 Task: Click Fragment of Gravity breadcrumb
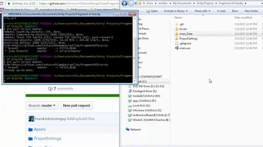click(231, 3)
